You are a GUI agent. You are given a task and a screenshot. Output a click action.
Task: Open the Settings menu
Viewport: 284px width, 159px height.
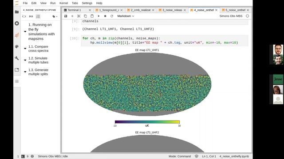tap(87, 3)
